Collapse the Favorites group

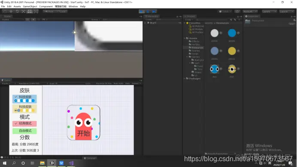[x=185, y=23]
